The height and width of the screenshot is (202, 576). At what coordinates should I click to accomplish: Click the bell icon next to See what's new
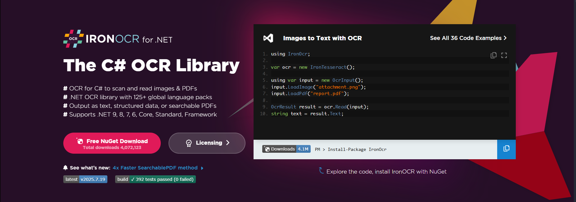[65, 168]
